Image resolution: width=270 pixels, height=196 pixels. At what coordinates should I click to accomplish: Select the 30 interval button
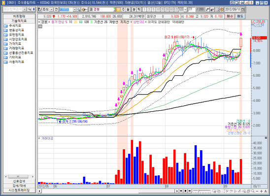tap(167, 9)
